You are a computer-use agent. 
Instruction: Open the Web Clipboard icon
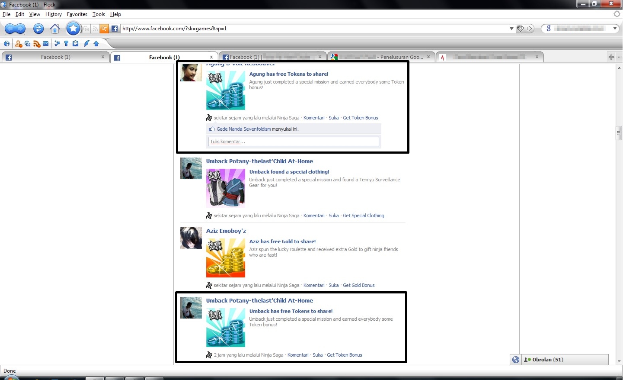point(76,44)
